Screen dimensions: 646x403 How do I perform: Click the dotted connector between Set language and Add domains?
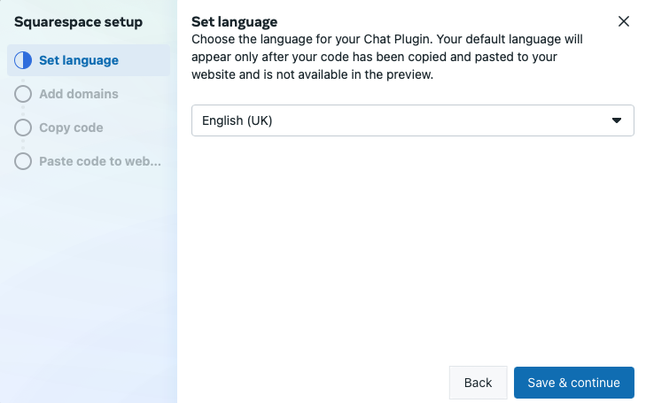tap(23, 77)
